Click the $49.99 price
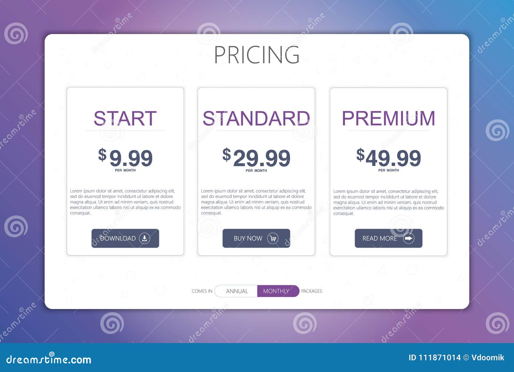 (388, 158)
